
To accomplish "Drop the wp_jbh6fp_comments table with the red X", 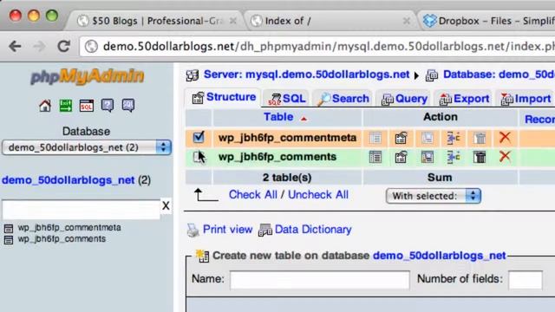I will click(505, 156).
